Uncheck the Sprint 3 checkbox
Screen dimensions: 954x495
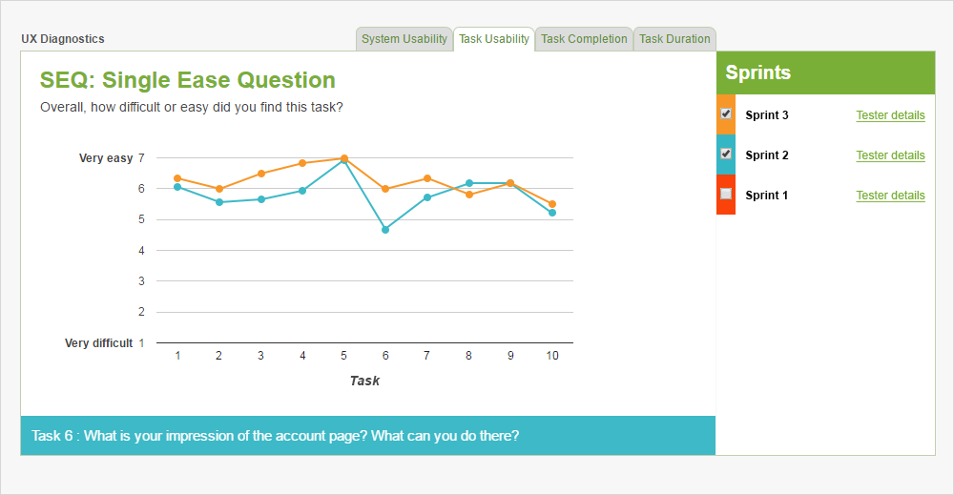pyautogui.click(x=726, y=113)
